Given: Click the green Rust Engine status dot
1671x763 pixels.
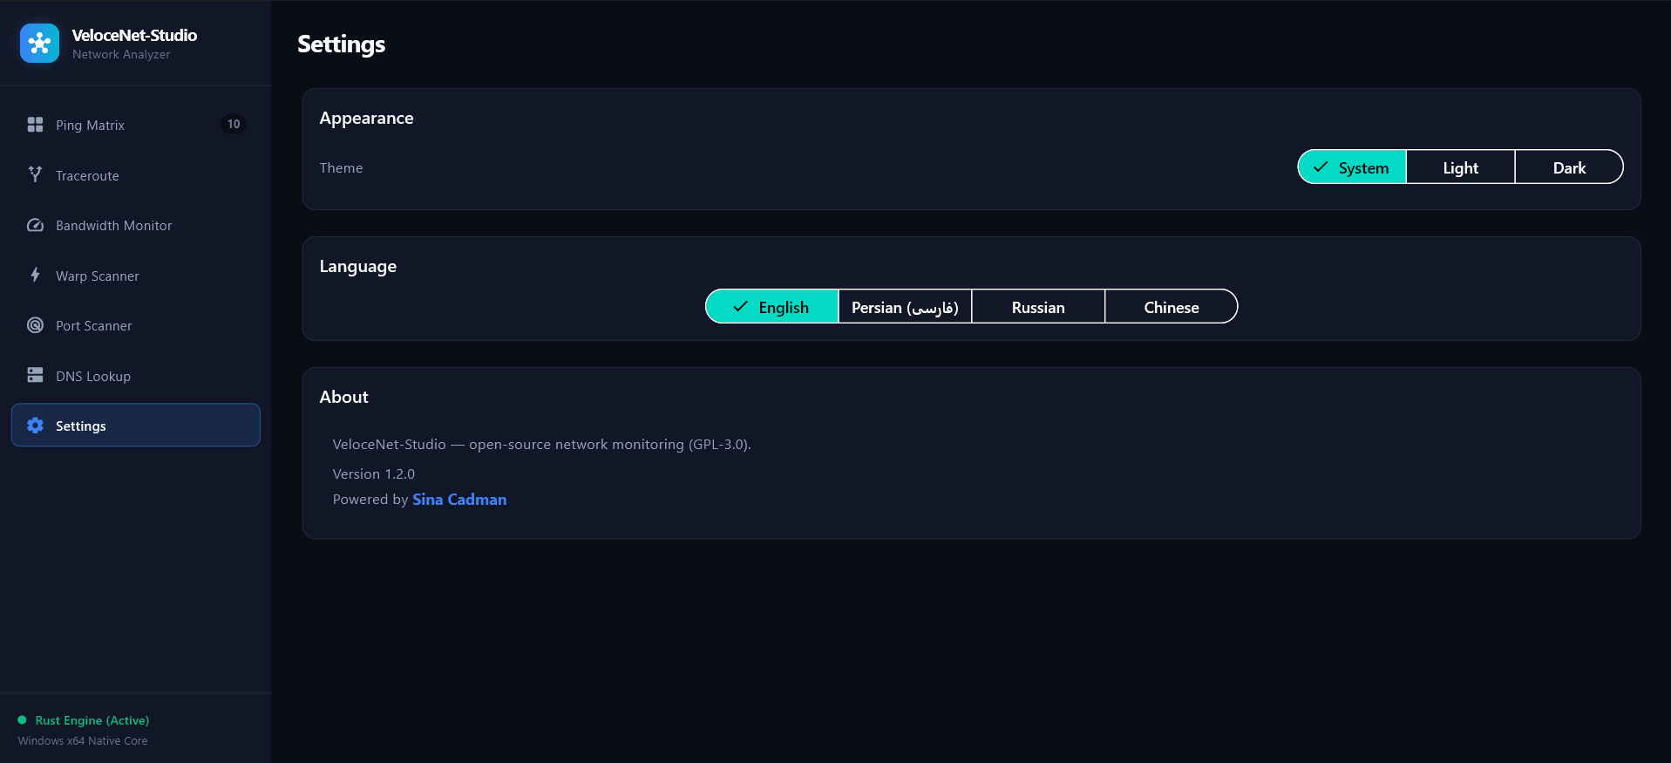Looking at the screenshot, I should point(22,720).
